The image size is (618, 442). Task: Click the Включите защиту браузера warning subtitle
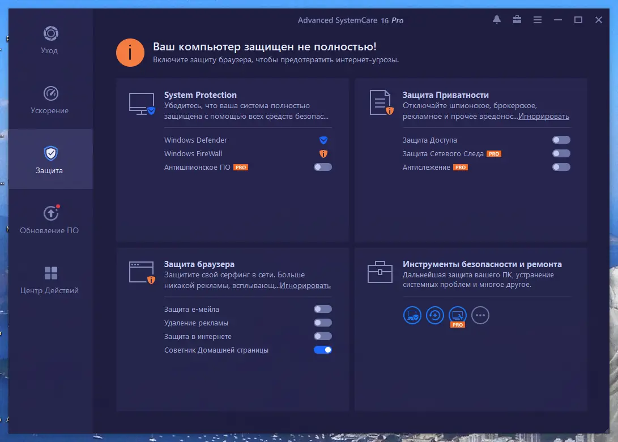[x=276, y=60]
